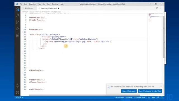Image resolution: width=179 pixels, height=101 pixels.
Task: Click line number 27 in gutter
Action: (x=25, y=70)
